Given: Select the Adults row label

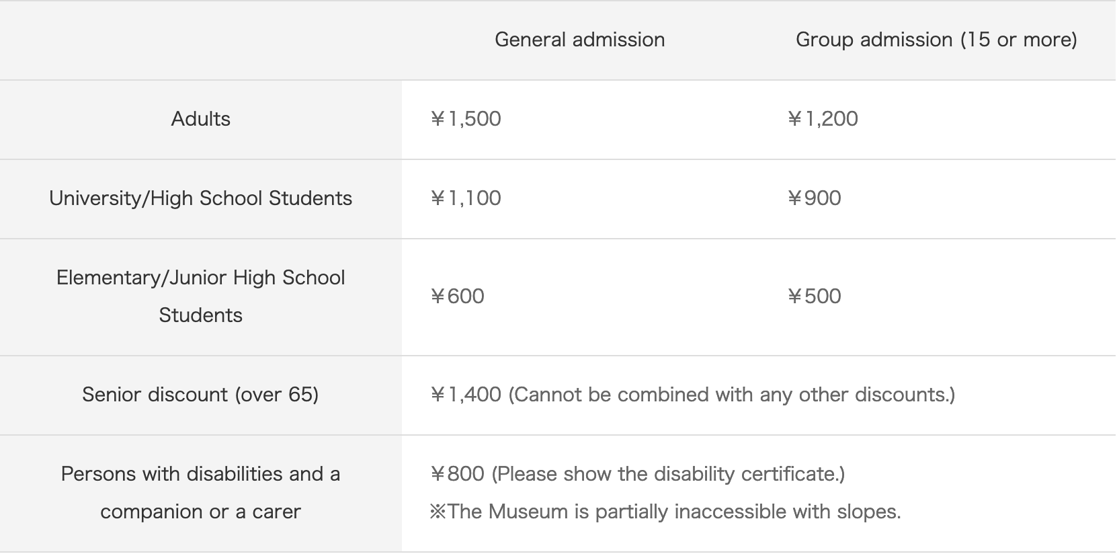Looking at the screenshot, I should click(200, 119).
